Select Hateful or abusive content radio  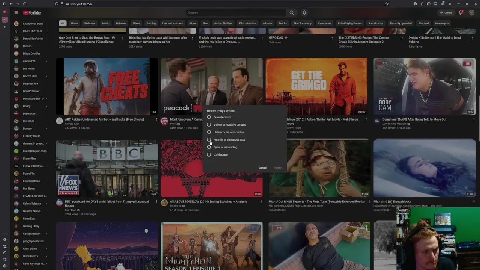pyautogui.click(x=209, y=132)
